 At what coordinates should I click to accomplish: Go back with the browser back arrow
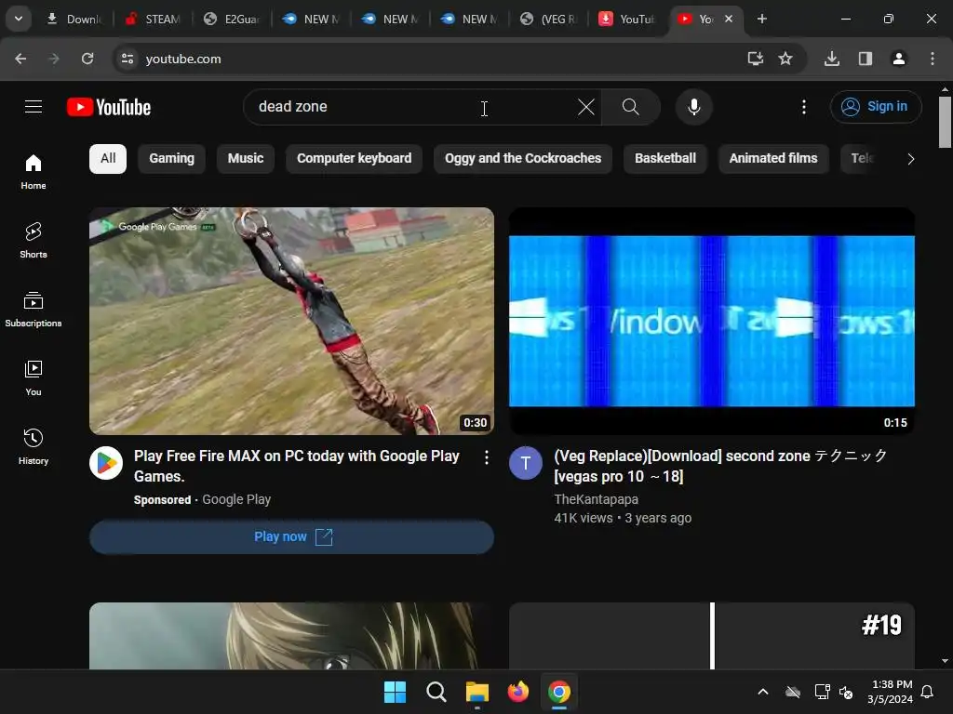coord(20,59)
